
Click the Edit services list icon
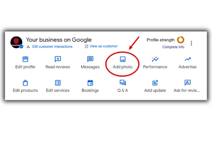(x=58, y=83)
